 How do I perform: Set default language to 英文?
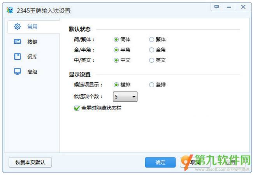point(151,60)
